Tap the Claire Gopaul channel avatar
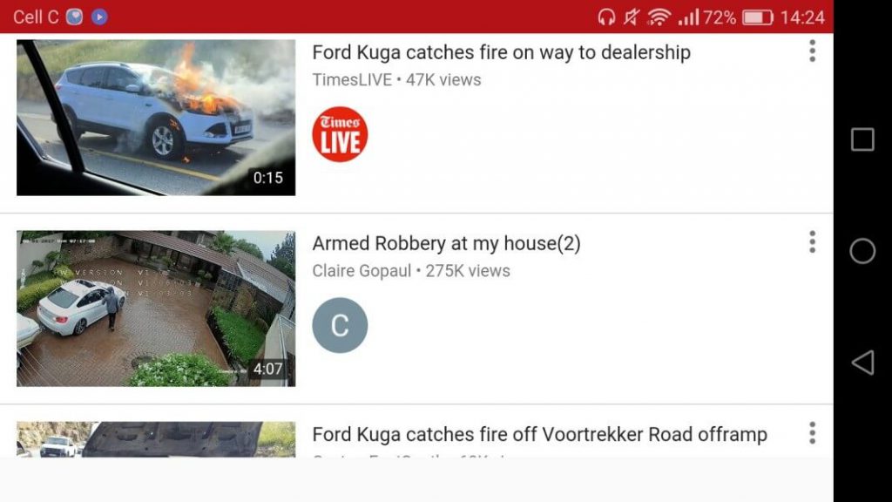The image size is (892, 502). [340, 326]
